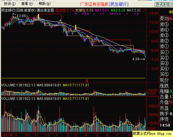
Task: Click the 4.29 low price label
Action: coord(136,59)
